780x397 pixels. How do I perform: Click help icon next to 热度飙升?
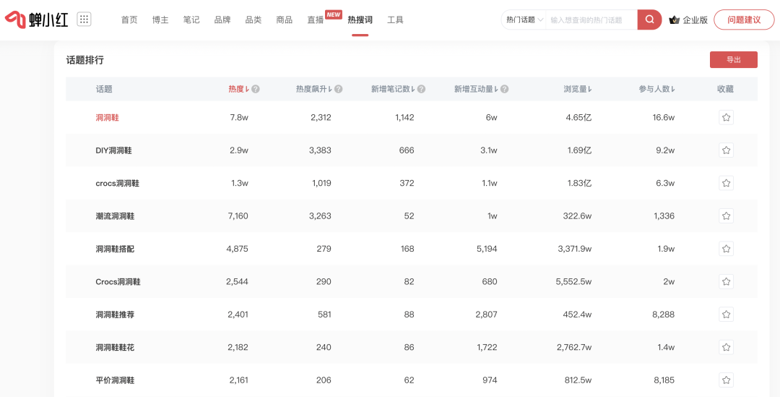pos(338,89)
